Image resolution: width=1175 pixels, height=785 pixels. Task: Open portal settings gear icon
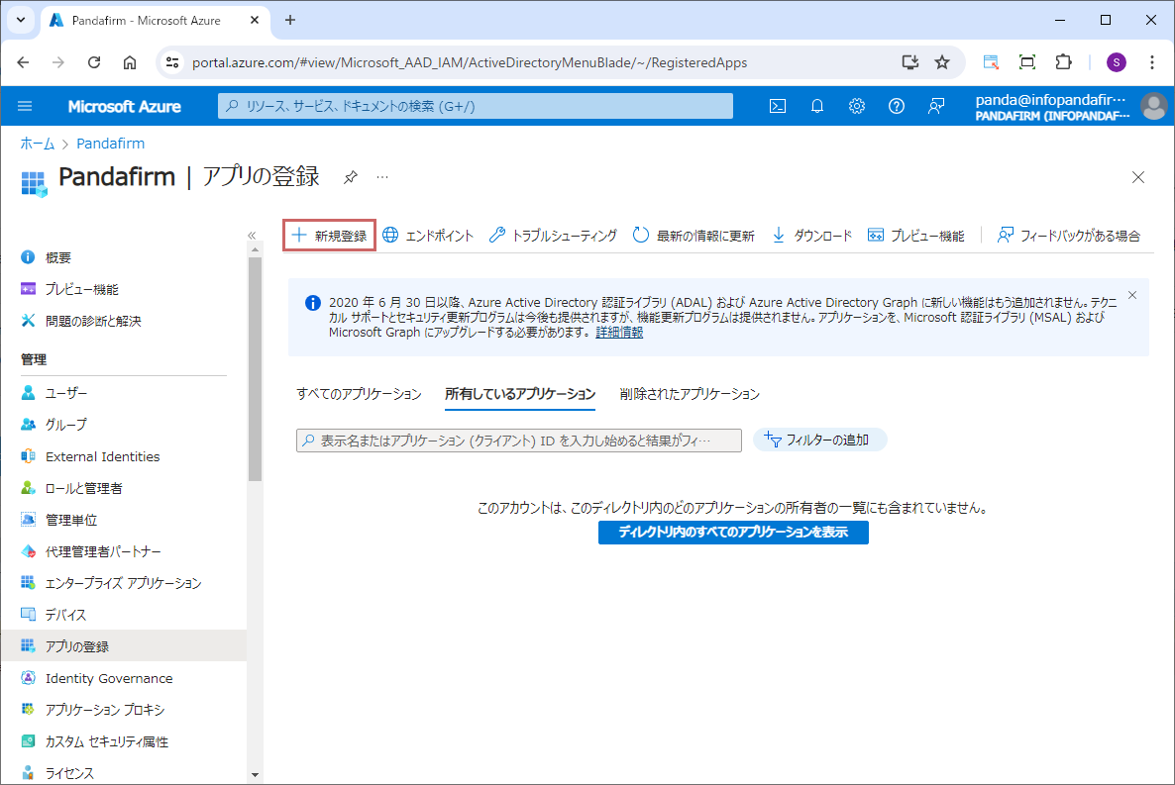click(857, 106)
